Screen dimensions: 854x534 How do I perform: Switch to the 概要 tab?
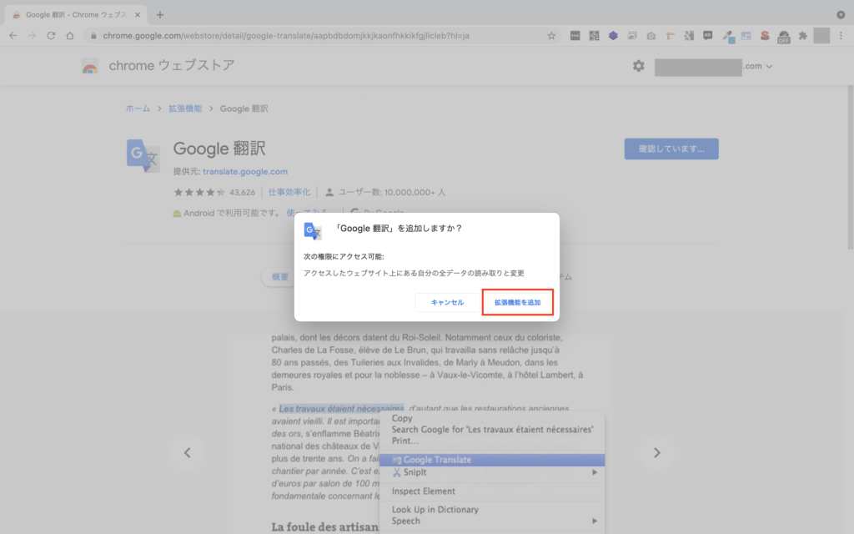280,277
